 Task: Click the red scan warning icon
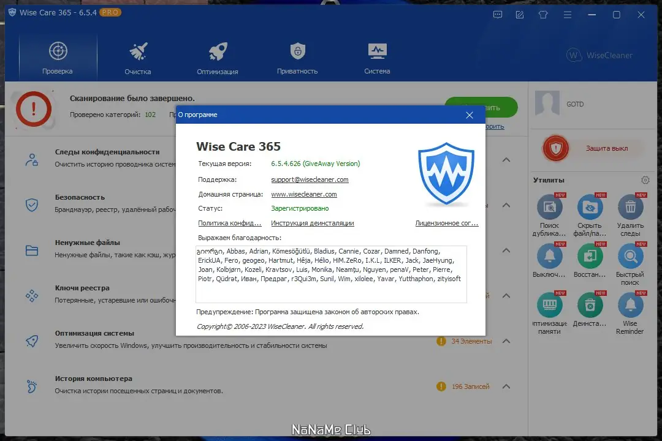coord(34,109)
